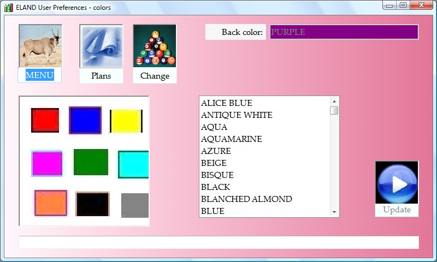Select the black color swatch

click(x=92, y=204)
